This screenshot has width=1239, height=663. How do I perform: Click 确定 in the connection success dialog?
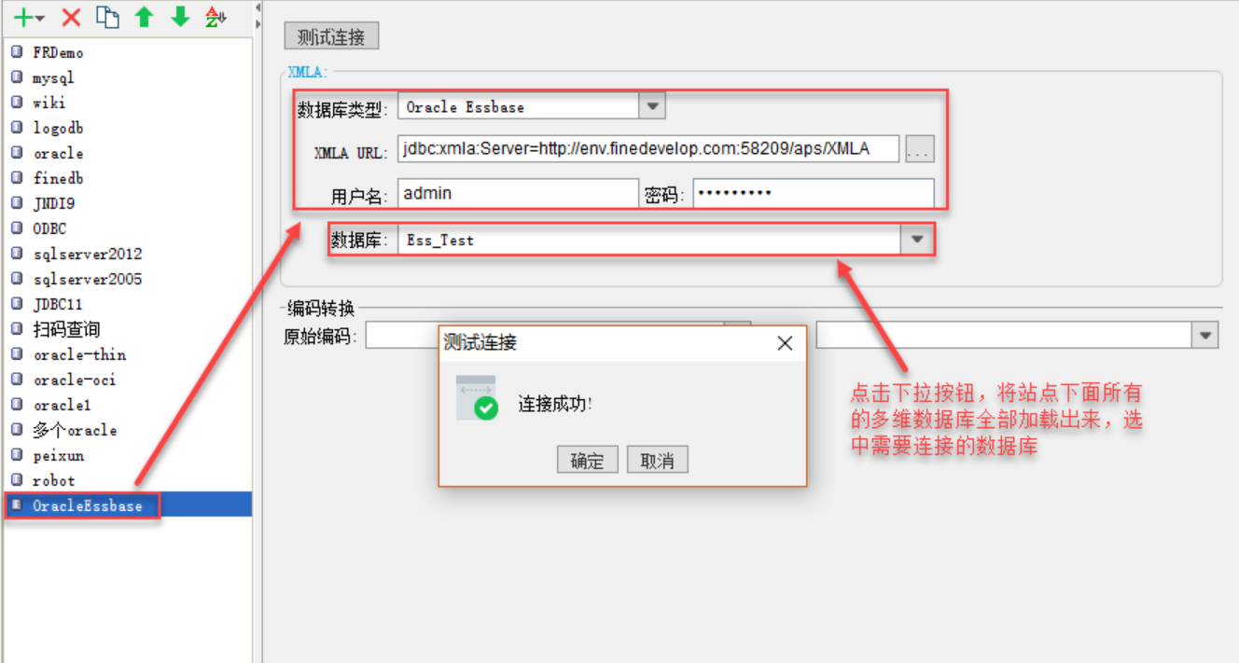click(x=587, y=461)
